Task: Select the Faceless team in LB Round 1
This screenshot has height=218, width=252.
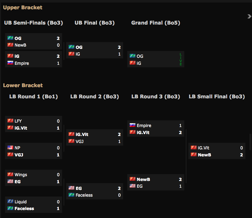Action: coord(24,208)
